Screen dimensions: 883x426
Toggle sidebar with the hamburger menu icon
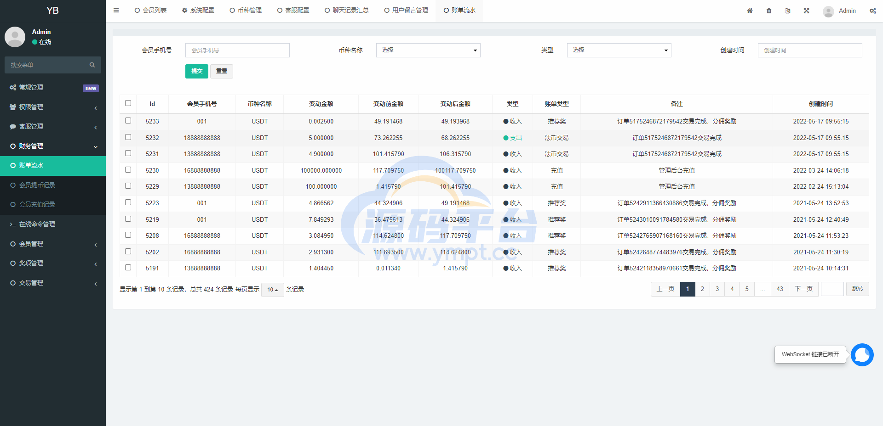coord(116,10)
